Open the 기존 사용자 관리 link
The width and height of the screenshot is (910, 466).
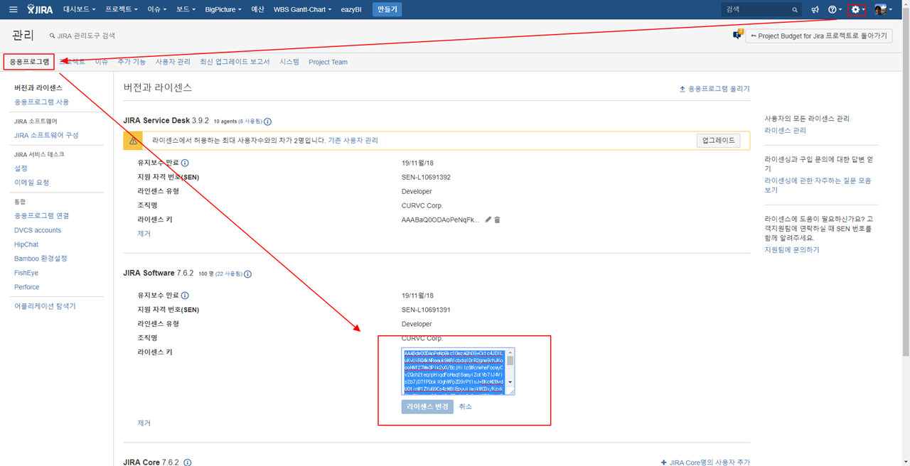coord(353,141)
